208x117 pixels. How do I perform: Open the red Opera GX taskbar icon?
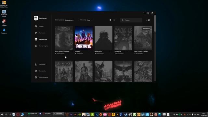pos(18,114)
